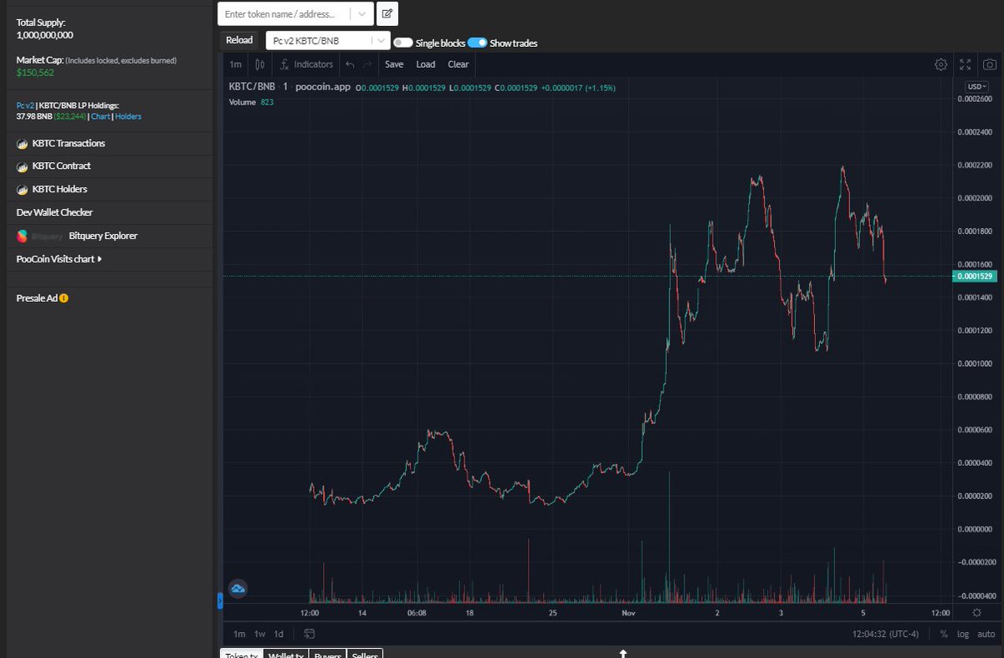
Task: Save the chart layout
Action: coord(394,64)
